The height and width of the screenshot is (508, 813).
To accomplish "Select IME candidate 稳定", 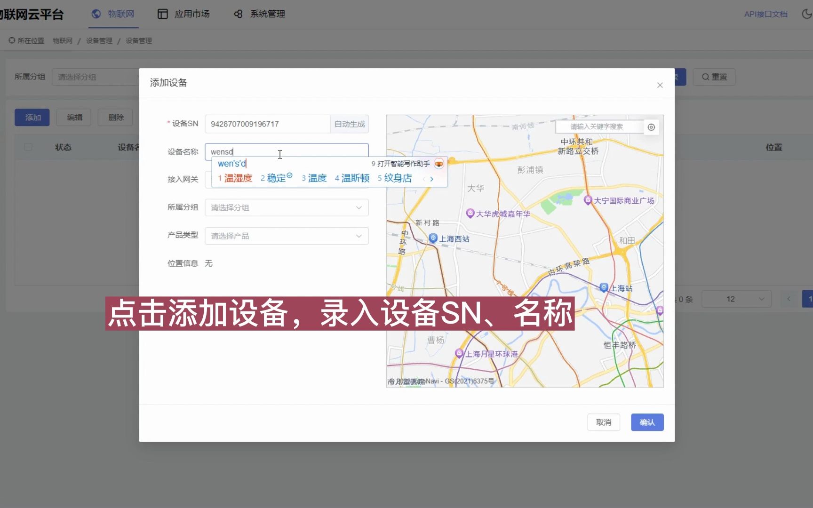I will point(276,178).
